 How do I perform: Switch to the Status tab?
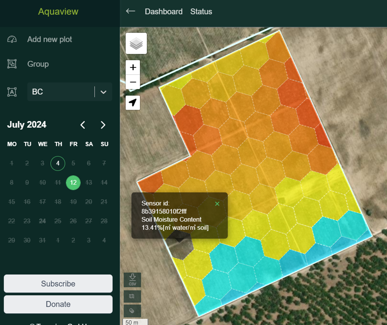[201, 12]
